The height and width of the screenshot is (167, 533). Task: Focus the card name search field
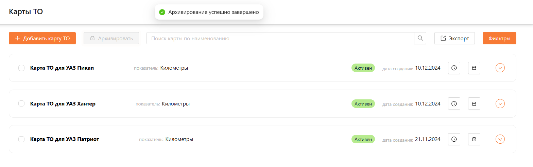[280, 38]
